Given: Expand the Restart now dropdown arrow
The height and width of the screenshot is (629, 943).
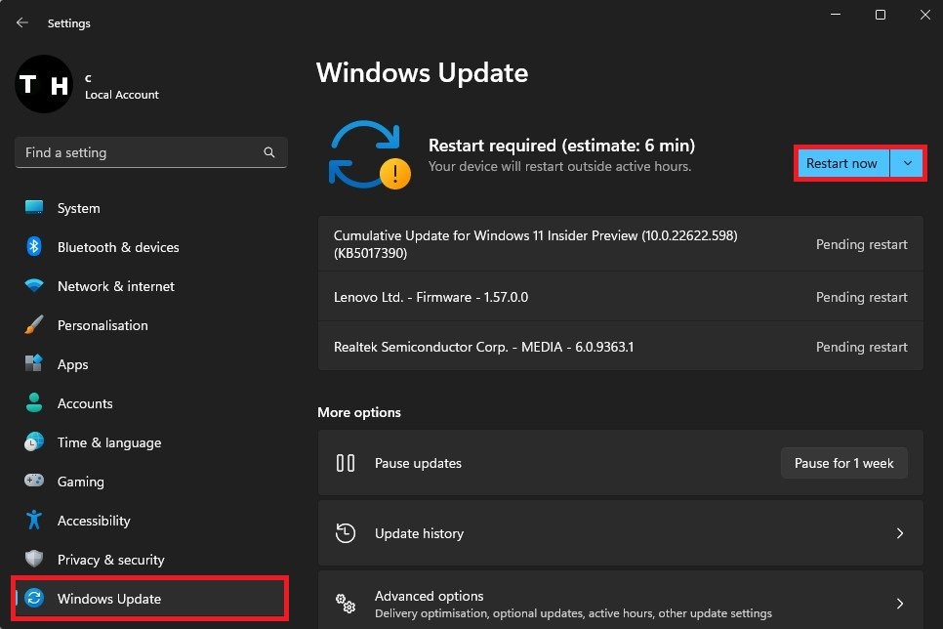Looking at the screenshot, I should coord(908,163).
